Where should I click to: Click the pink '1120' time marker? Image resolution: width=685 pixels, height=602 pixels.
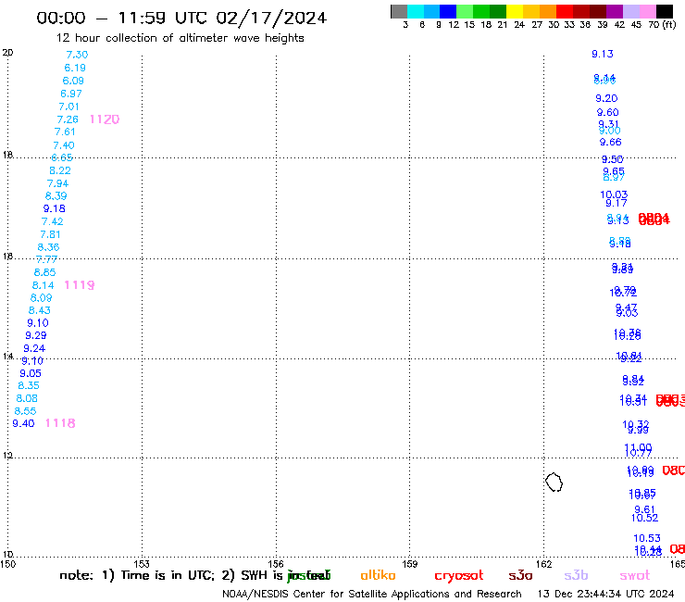pos(105,119)
